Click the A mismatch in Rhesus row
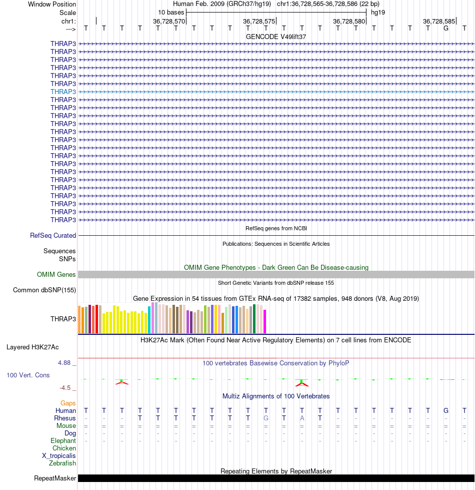Image resolution: width=475 pixels, height=490 pixels. click(x=302, y=418)
